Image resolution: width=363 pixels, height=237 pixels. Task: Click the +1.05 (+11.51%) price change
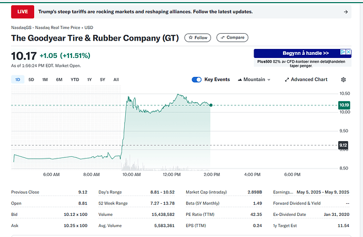click(x=65, y=56)
